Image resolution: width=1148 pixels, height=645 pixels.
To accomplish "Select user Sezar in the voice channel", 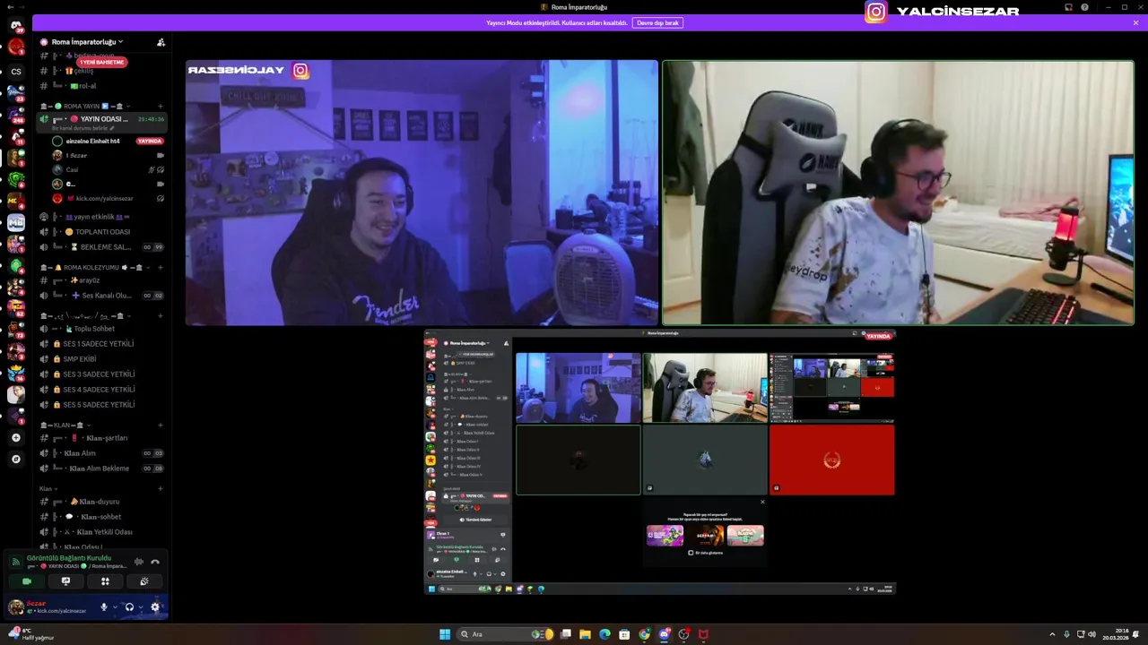I will point(108,156).
